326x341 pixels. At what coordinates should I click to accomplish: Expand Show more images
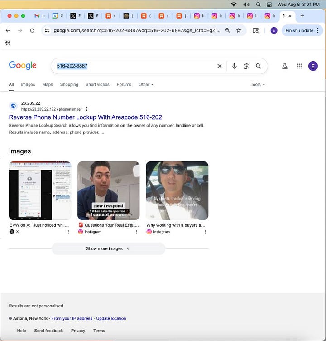coord(108,248)
